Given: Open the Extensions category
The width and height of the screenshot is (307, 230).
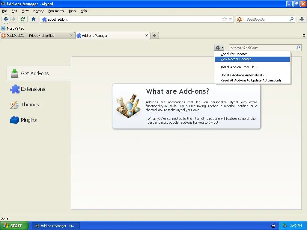Looking at the screenshot, I should [x=39, y=89].
